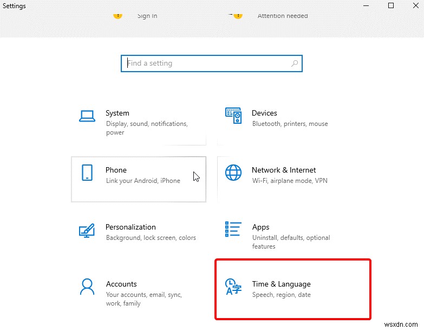Click the Sign in warning badge

point(118,16)
